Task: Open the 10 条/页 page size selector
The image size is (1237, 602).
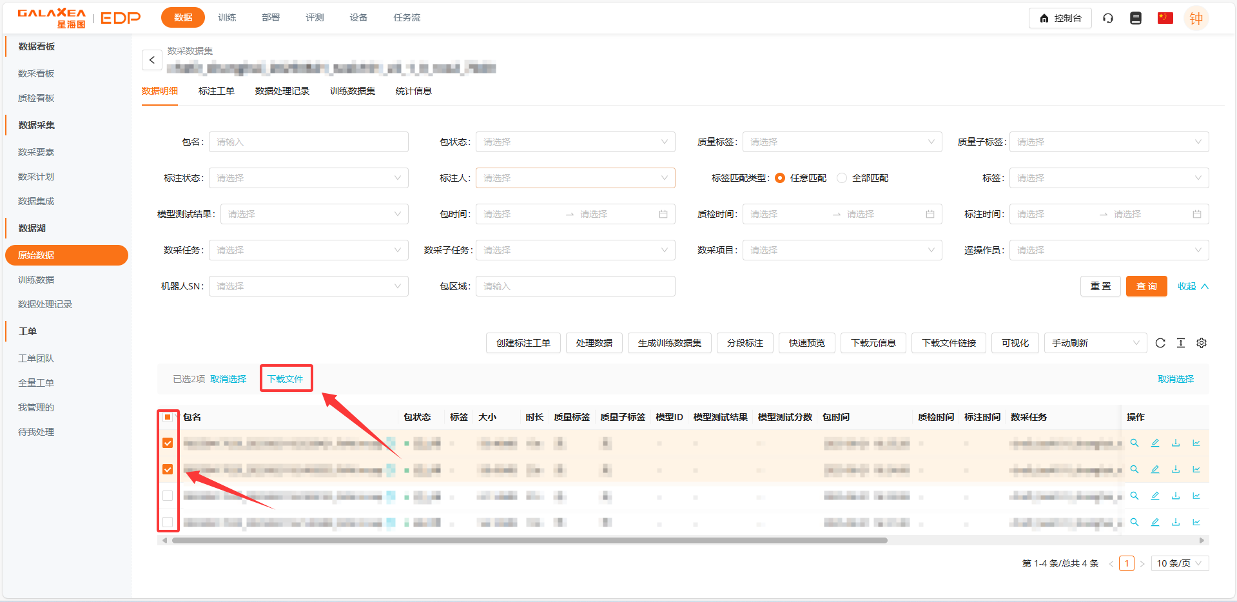Action: [x=1180, y=563]
